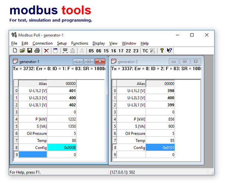Click the Oil Pressure alias in generator-2
242x182 pixels.
point(131,133)
